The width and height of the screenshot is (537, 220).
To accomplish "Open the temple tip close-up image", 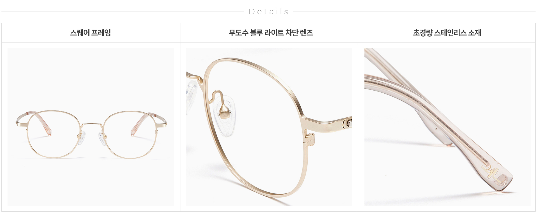I will (x=447, y=127).
